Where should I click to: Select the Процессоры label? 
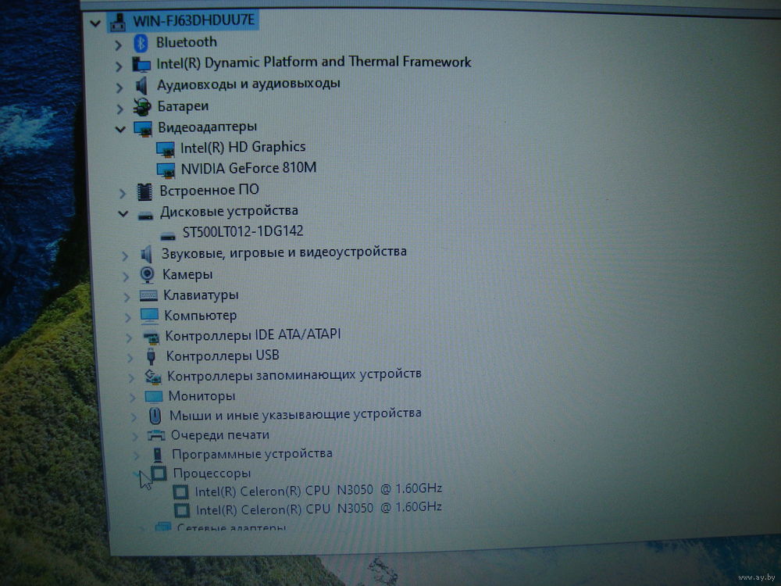pyautogui.click(x=212, y=473)
